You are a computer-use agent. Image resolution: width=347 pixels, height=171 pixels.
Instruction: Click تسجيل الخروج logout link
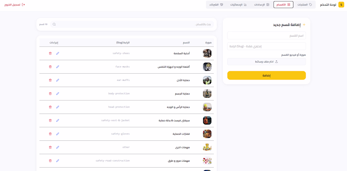pos(15,5)
